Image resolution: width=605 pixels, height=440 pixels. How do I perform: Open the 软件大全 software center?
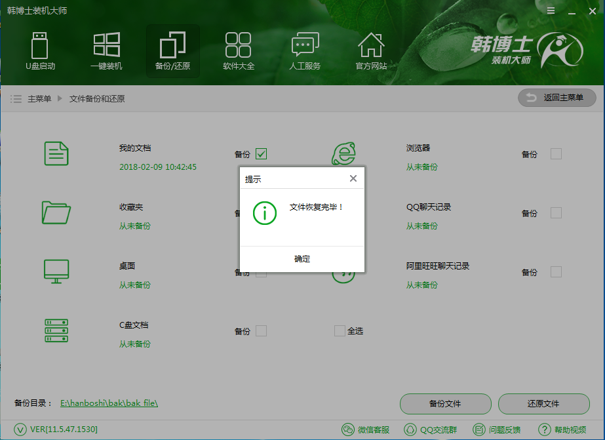click(x=239, y=51)
